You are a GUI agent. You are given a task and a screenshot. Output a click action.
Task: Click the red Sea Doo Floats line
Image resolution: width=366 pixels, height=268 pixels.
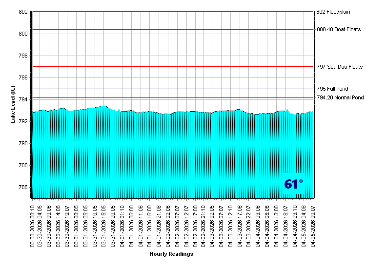coord(171,67)
